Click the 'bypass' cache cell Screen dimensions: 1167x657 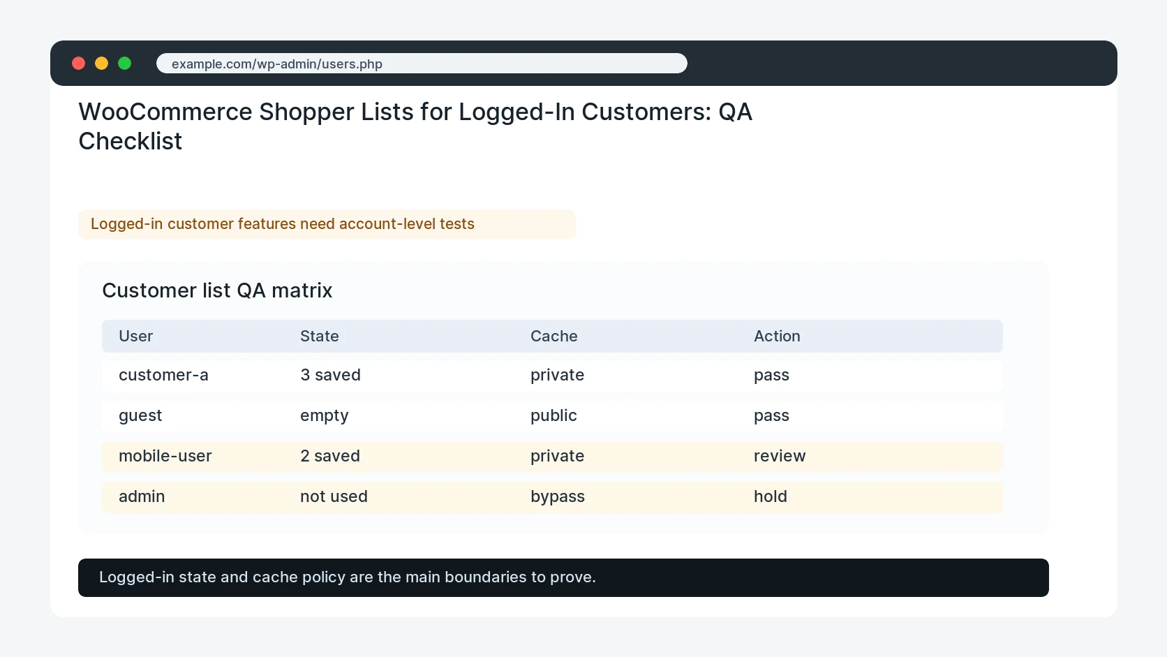(558, 497)
